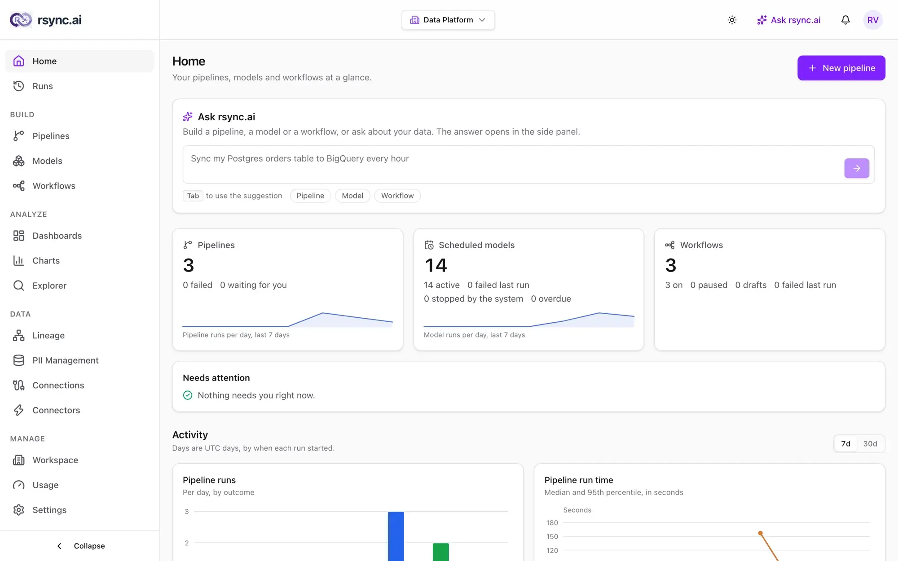The image size is (898, 561).
Task: Collapse the sidebar navigation
Action: coord(80,546)
